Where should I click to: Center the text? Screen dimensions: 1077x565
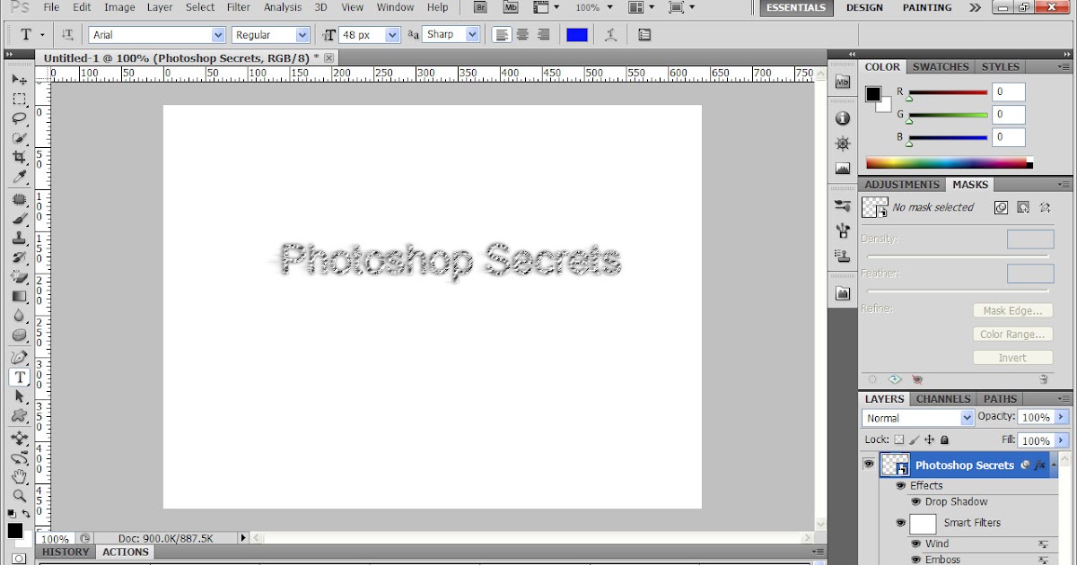coord(522,35)
